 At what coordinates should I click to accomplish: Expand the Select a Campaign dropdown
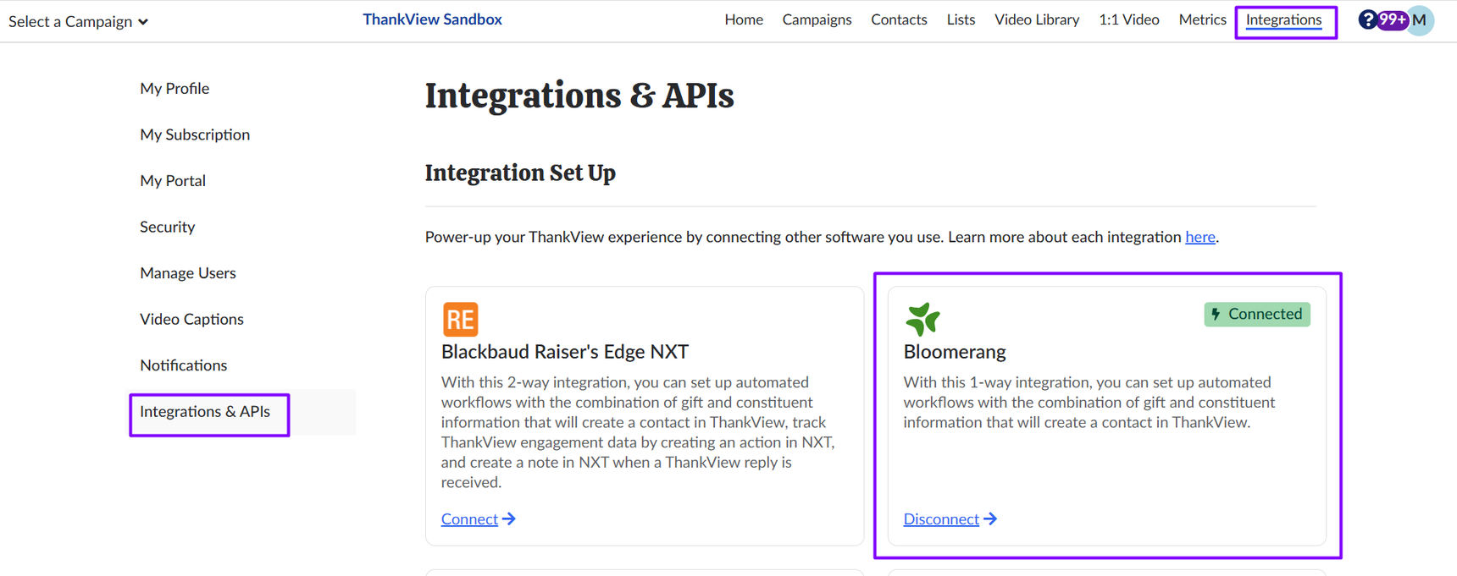(x=78, y=21)
